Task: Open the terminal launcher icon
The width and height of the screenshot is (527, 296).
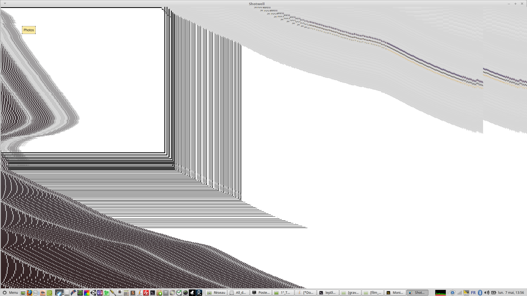Action: coord(153,293)
